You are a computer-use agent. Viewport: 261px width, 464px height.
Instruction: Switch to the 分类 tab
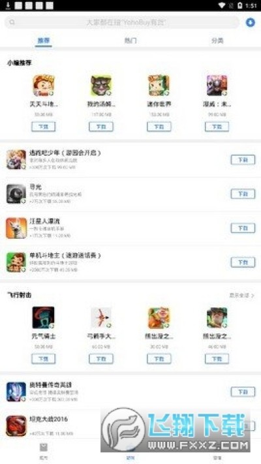[x=217, y=40]
